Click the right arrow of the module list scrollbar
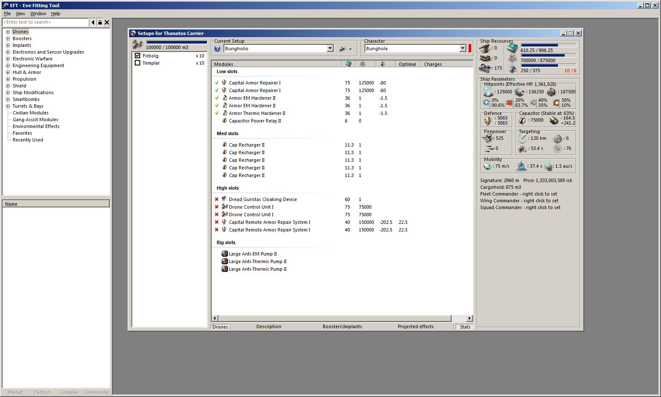 pyautogui.click(x=469, y=318)
